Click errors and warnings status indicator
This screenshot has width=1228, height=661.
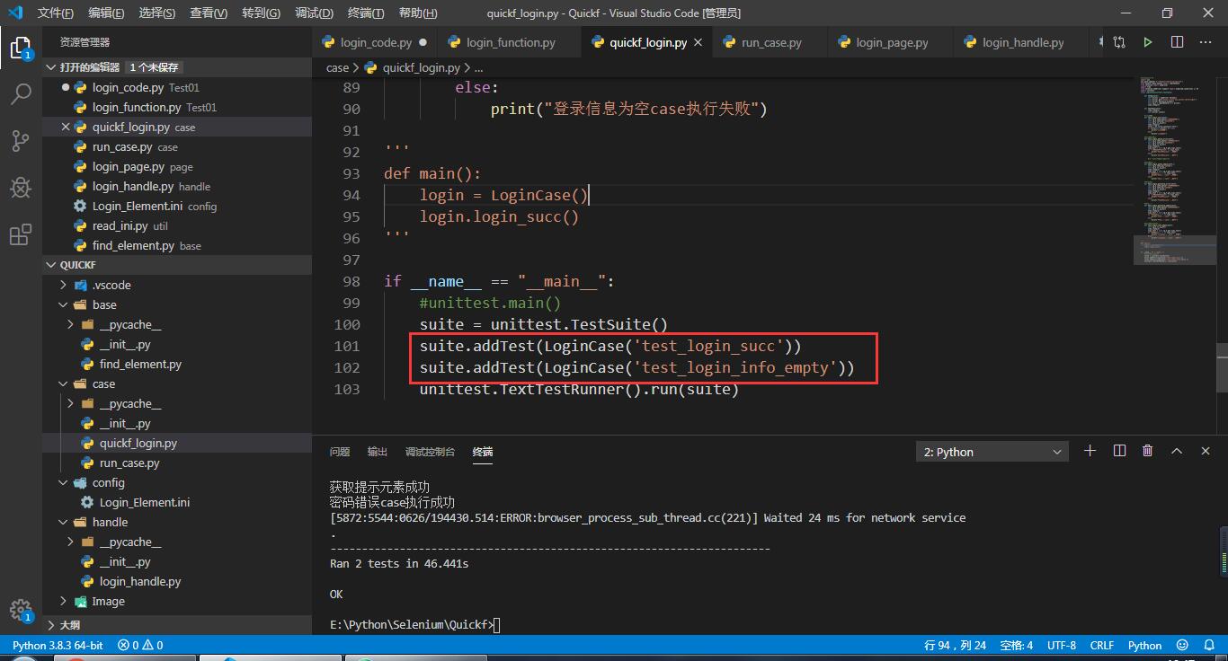(141, 645)
